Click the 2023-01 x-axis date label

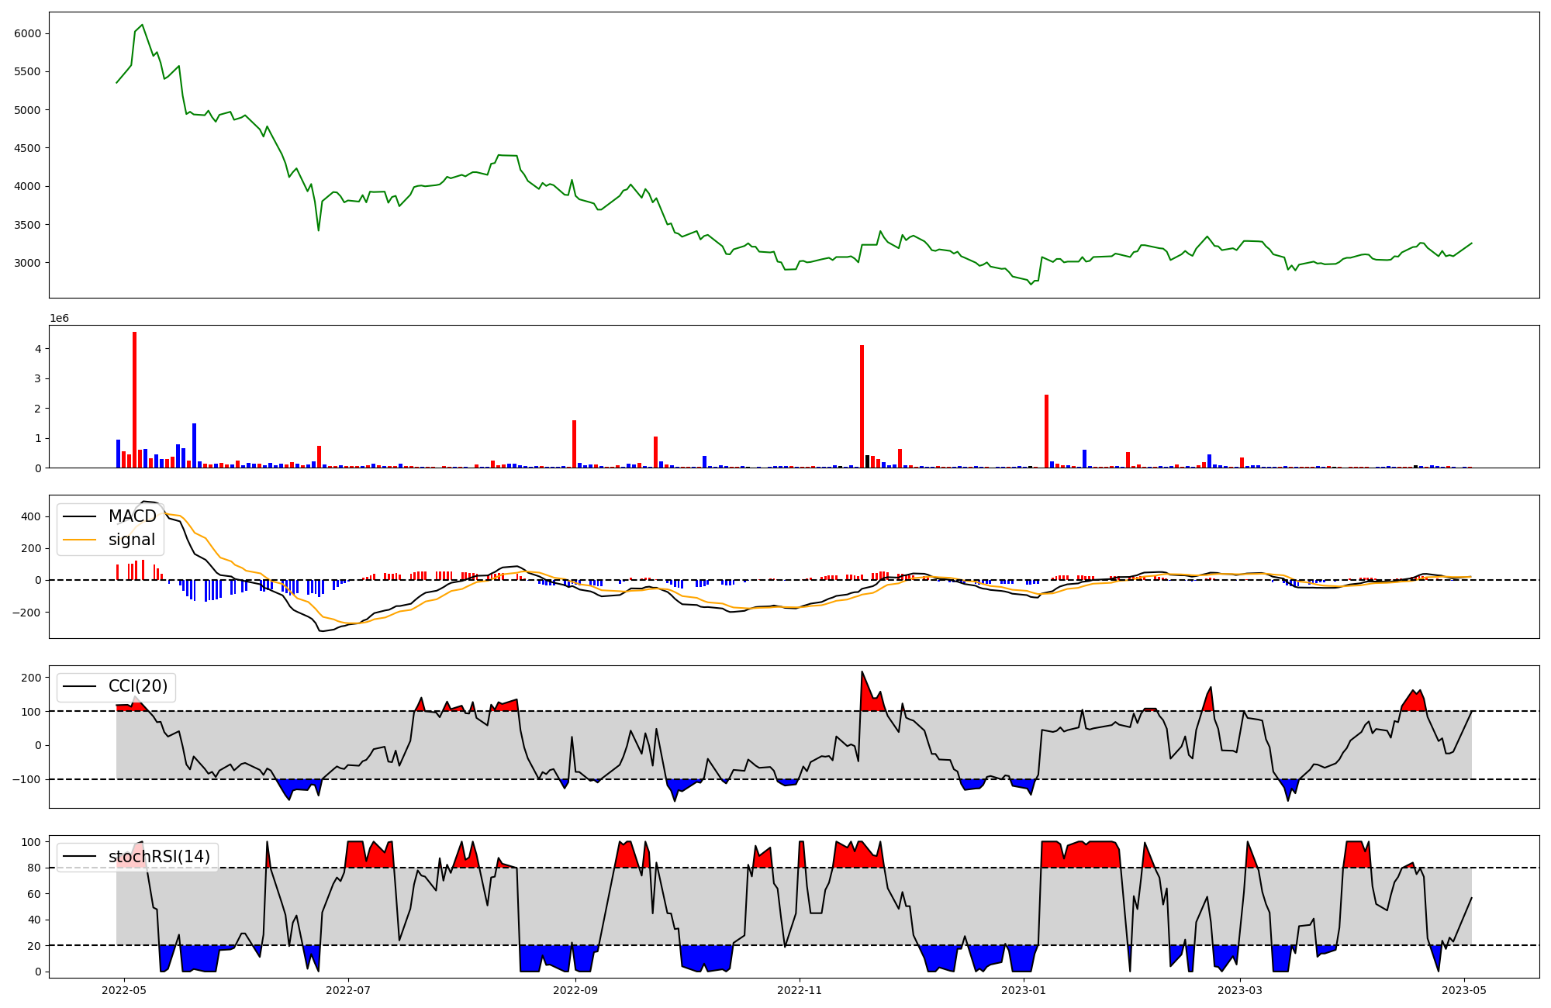pyautogui.click(x=1024, y=990)
